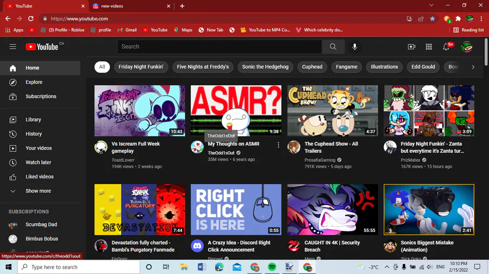Open the Scumbag Dad subscription

click(x=40, y=224)
